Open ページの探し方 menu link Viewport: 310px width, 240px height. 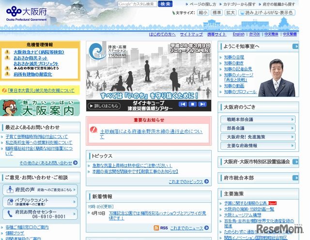(202, 4)
